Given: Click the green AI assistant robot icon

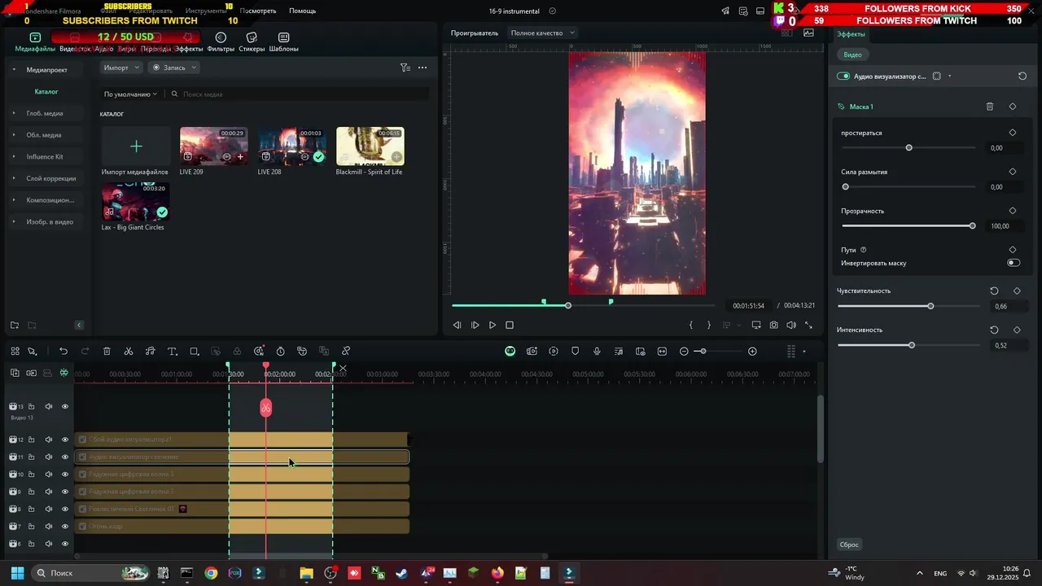Looking at the screenshot, I should tap(510, 352).
